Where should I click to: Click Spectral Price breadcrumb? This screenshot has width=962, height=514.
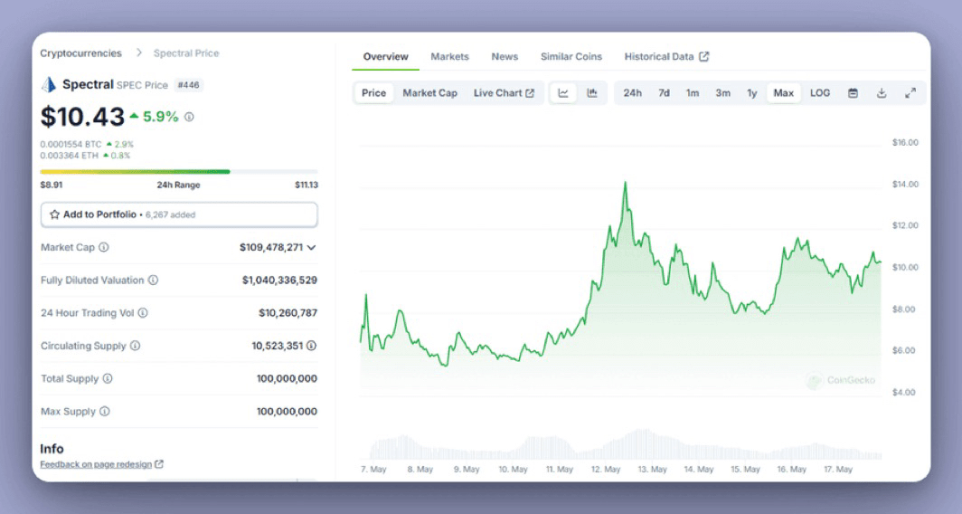tap(186, 53)
